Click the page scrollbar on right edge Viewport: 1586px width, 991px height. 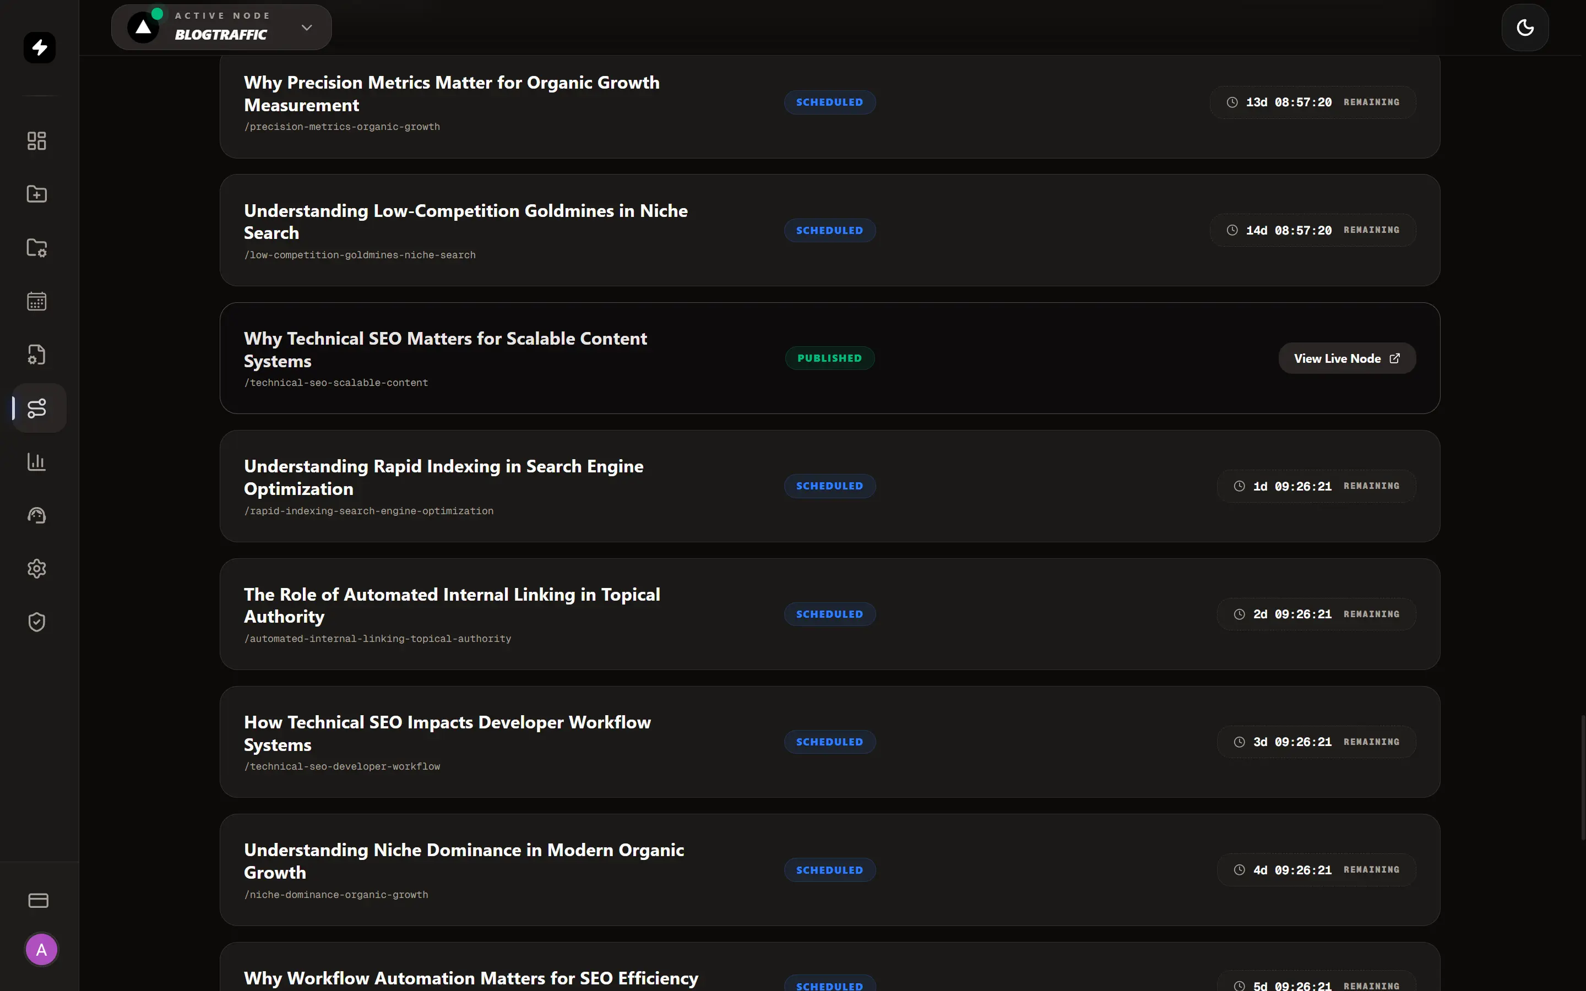click(1582, 777)
